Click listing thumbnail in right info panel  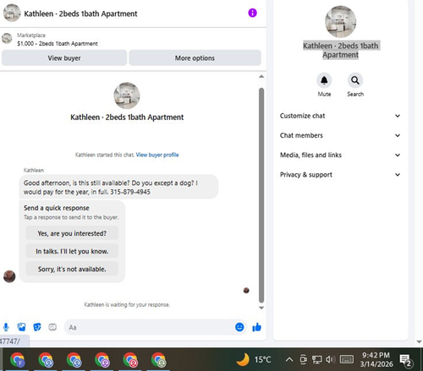coord(340,22)
